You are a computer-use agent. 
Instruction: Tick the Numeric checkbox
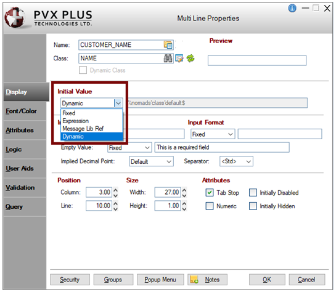coord(210,206)
